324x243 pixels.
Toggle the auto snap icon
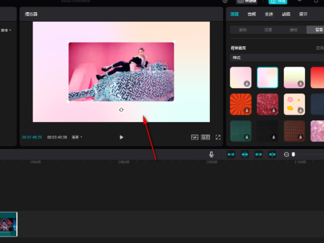tap(245, 155)
